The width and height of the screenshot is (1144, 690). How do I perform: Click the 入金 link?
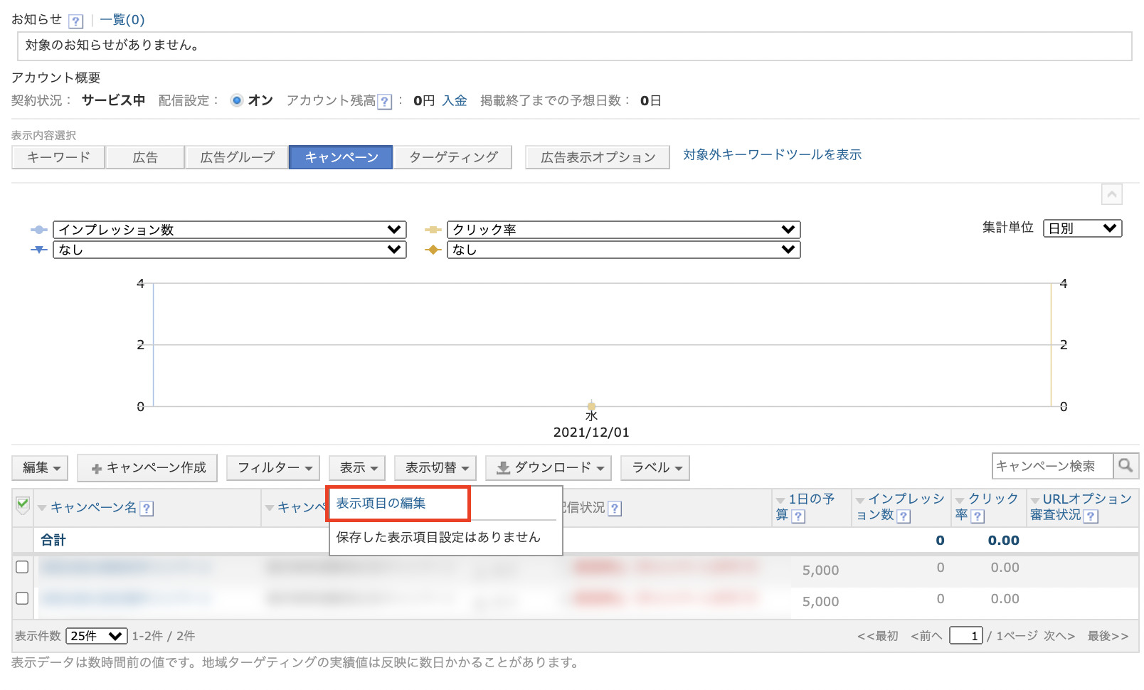coord(454,101)
